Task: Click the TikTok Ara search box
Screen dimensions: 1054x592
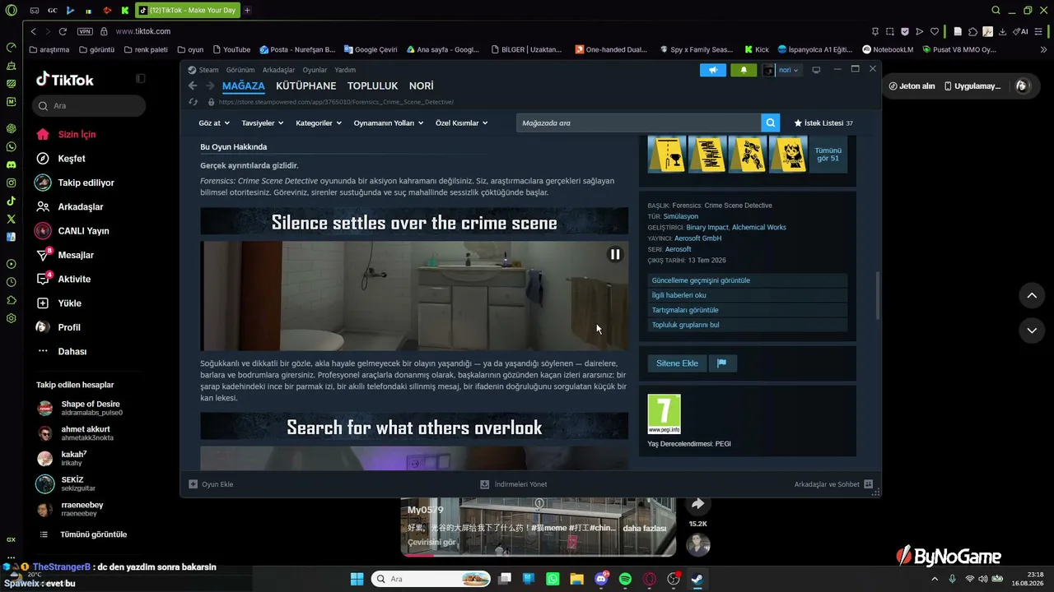Action: [x=89, y=106]
